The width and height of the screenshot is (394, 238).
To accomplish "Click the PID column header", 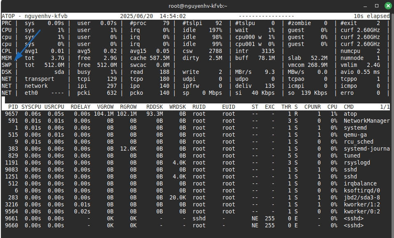I will [13, 107].
